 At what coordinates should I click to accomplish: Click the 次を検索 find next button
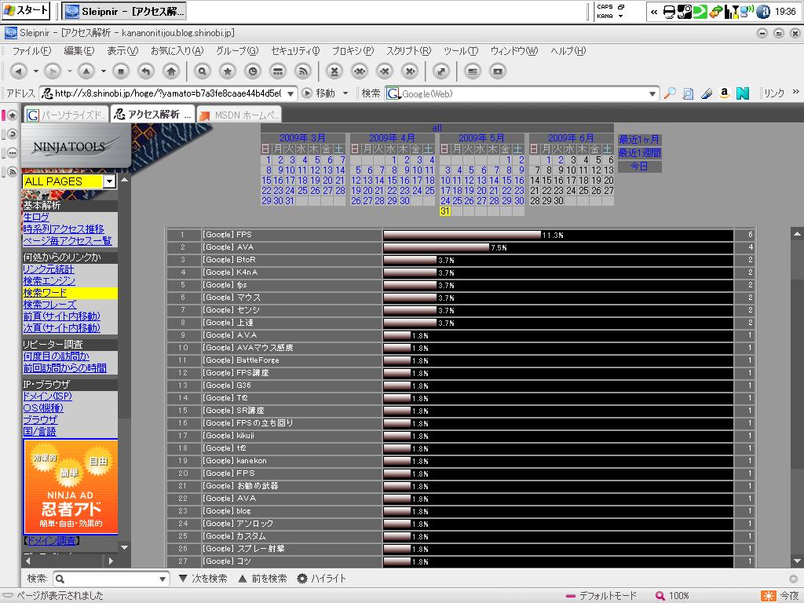[203, 579]
